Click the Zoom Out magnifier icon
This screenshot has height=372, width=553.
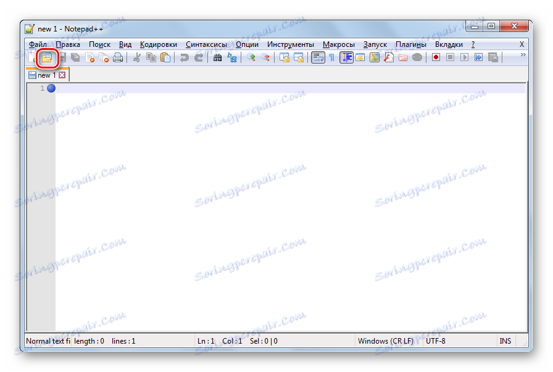pos(265,57)
